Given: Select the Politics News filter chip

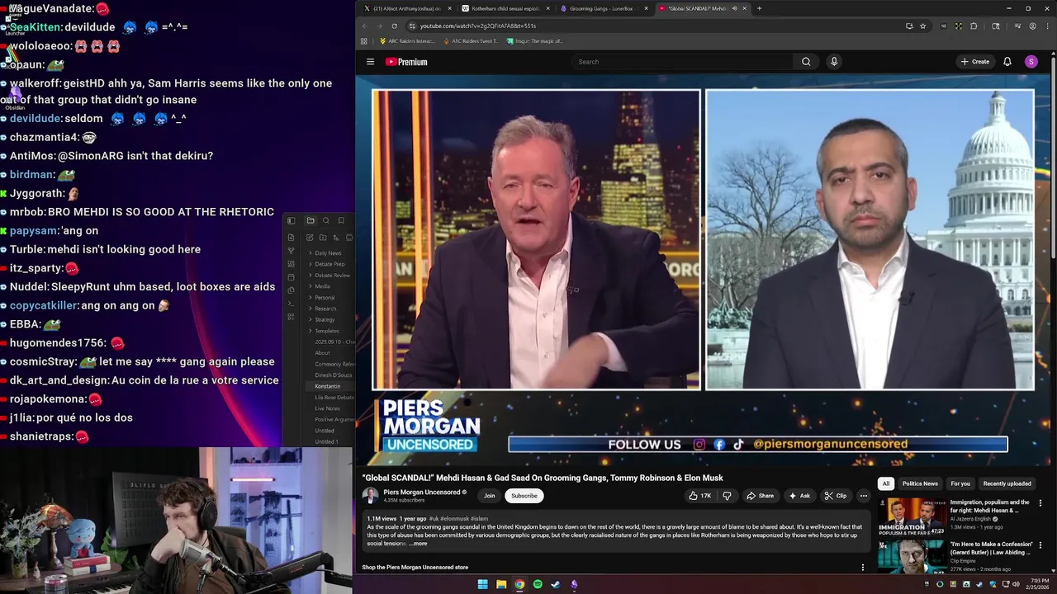Looking at the screenshot, I should coord(920,483).
